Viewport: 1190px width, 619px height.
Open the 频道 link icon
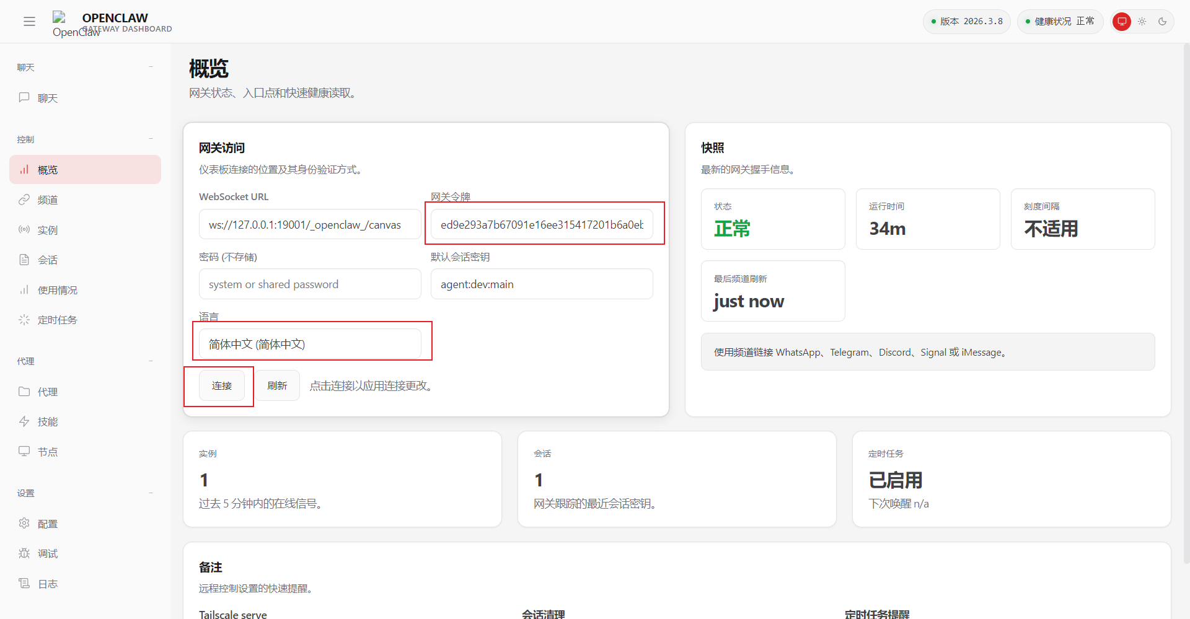click(x=24, y=200)
